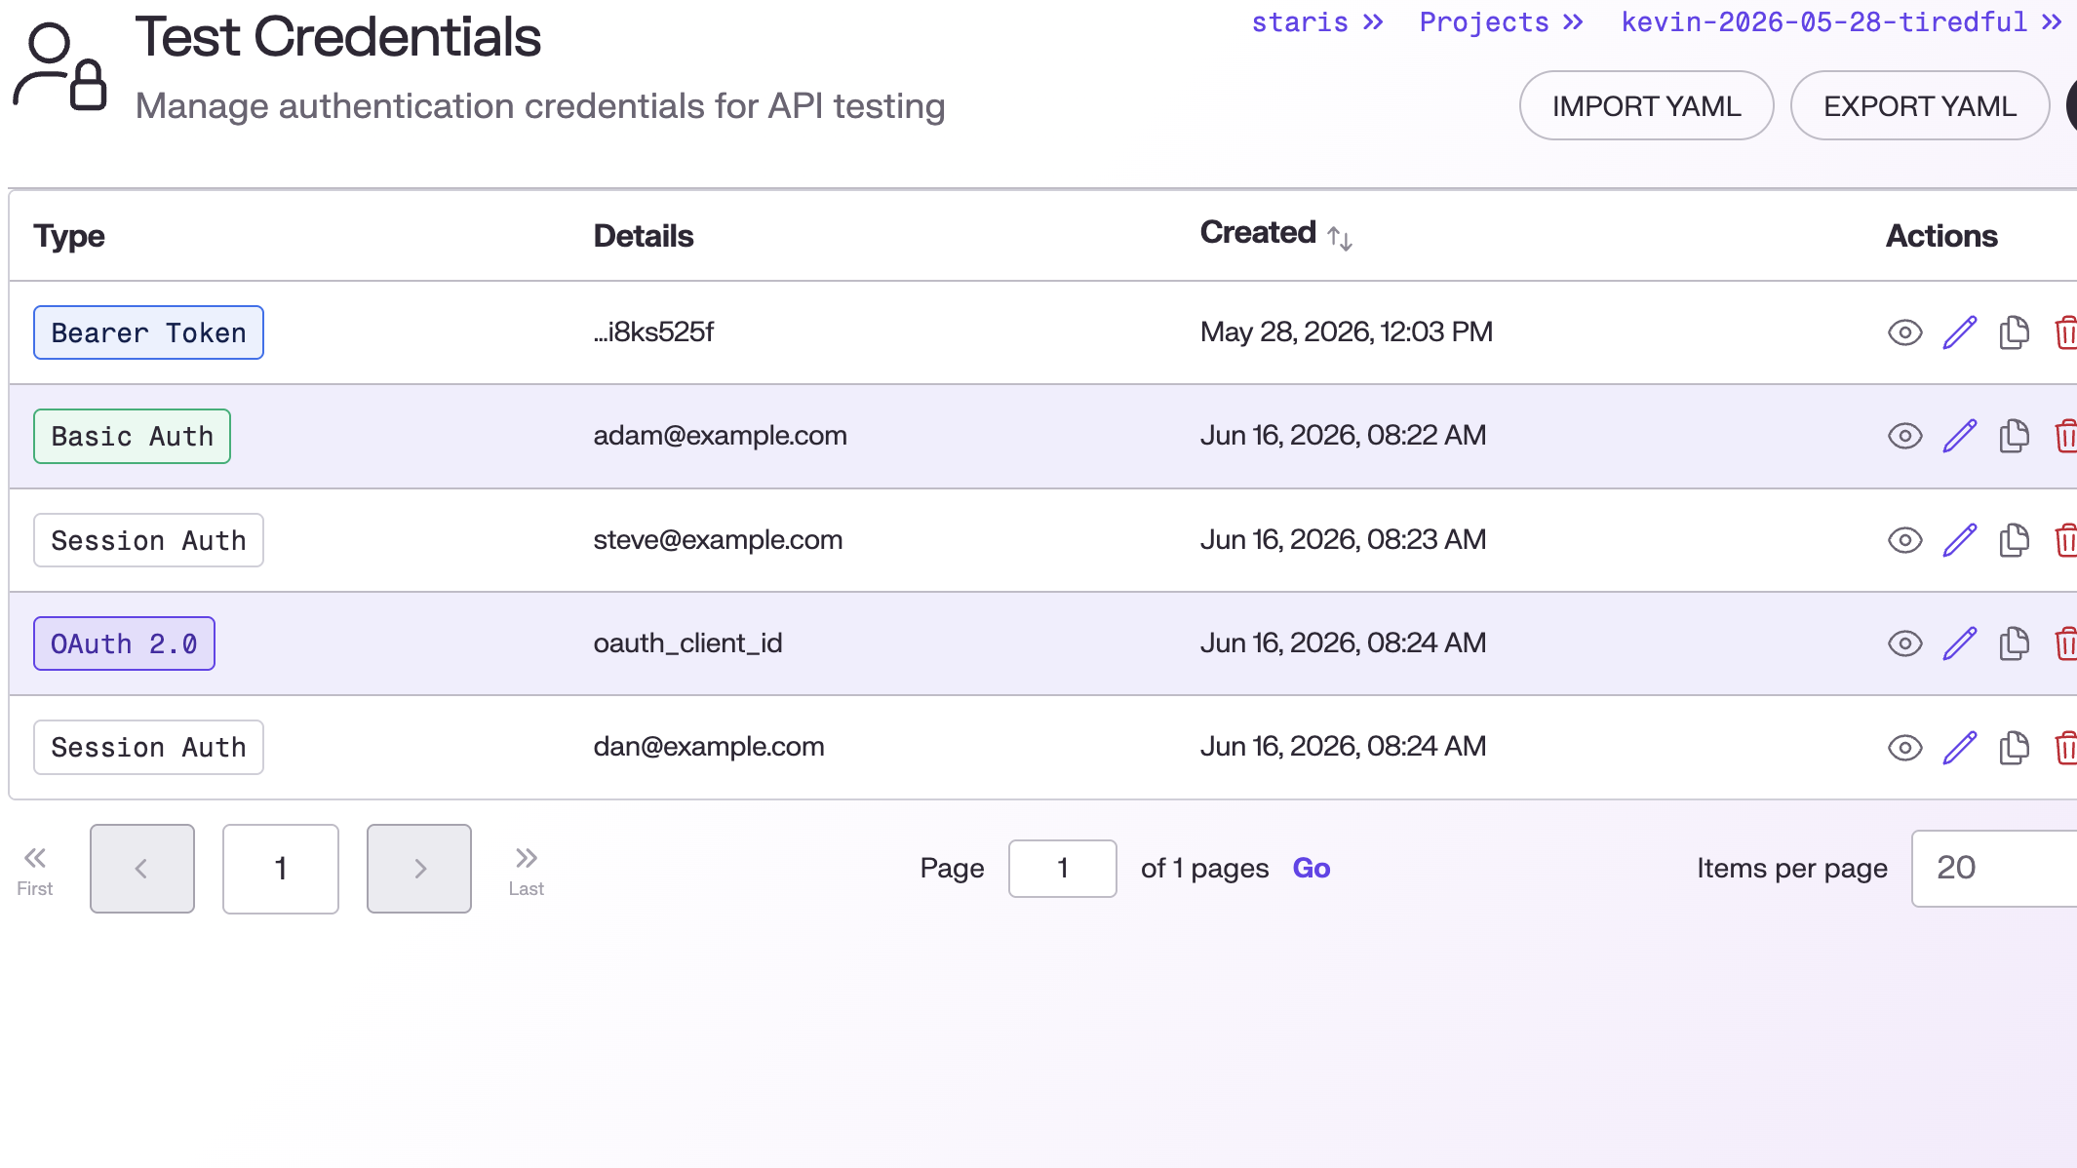View the Bearer Token credential
2077x1168 pixels.
pyautogui.click(x=1904, y=332)
